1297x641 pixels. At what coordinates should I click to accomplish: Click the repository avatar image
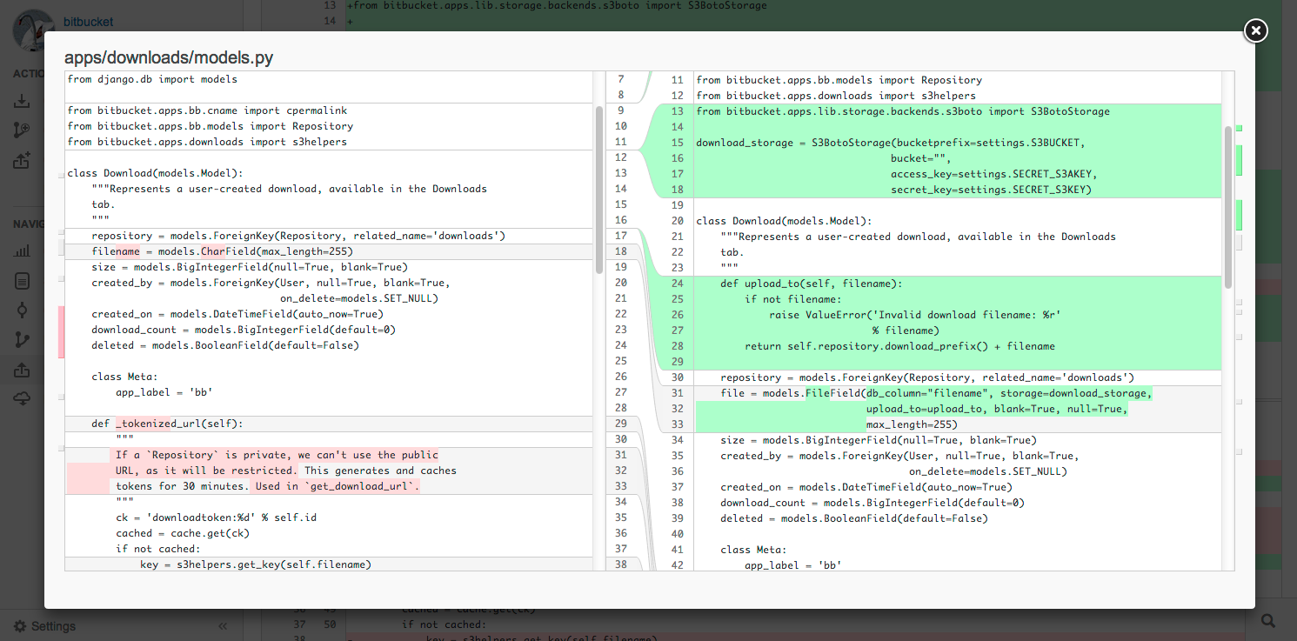(32, 29)
